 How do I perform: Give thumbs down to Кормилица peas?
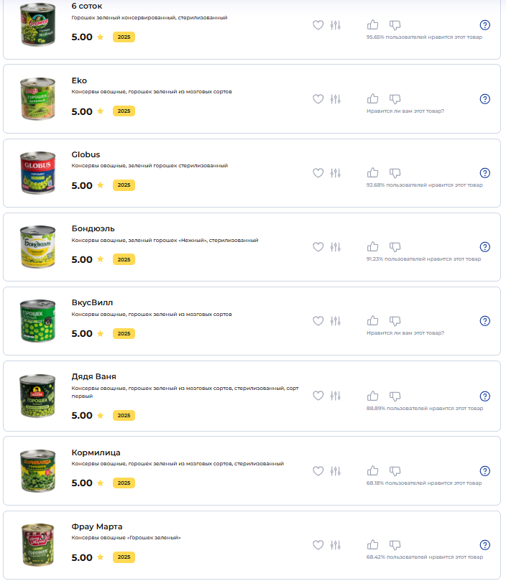[x=395, y=471]
